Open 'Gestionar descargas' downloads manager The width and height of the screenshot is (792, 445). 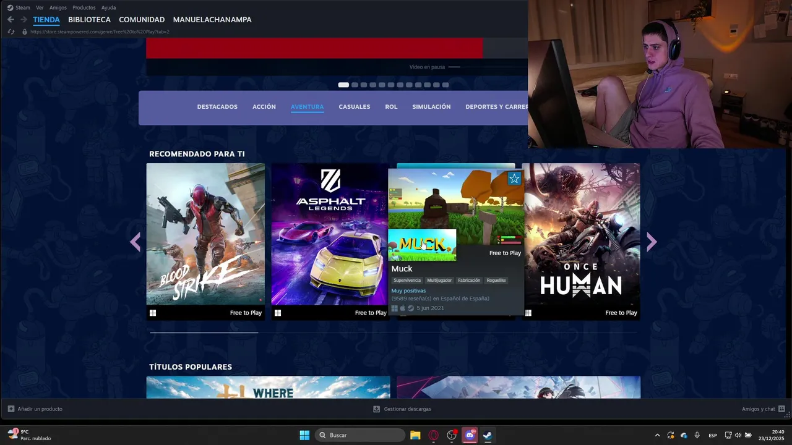point(402,409)
